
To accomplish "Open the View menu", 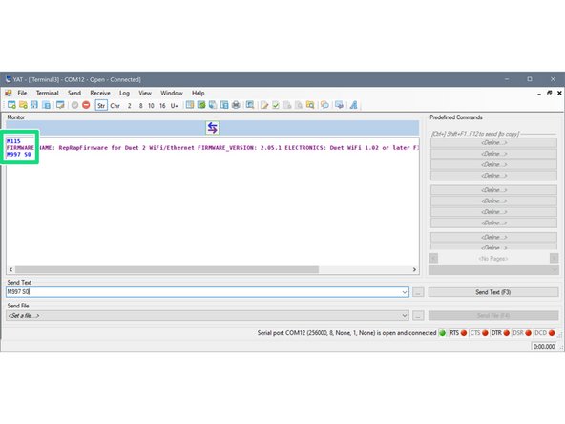I will 145,93.
